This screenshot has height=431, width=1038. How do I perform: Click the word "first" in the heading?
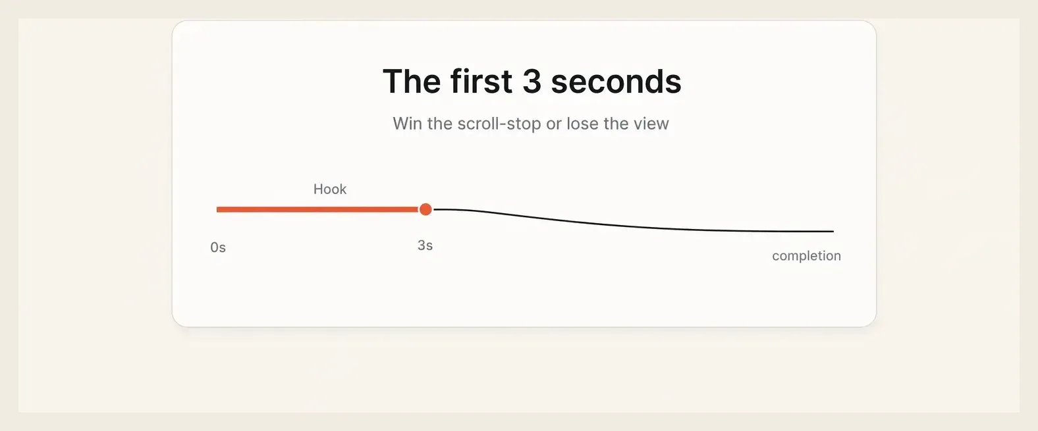[481, 82]
